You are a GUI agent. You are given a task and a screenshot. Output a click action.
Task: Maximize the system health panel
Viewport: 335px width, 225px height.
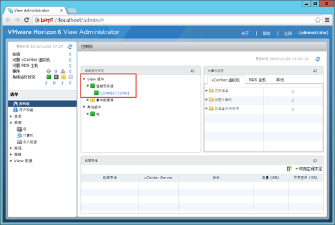193,71
